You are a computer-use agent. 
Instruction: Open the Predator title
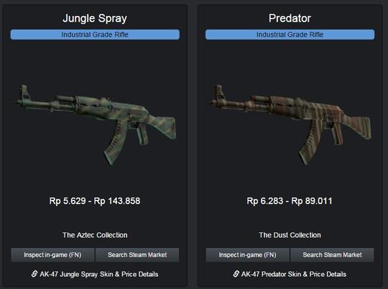[290, 18]
